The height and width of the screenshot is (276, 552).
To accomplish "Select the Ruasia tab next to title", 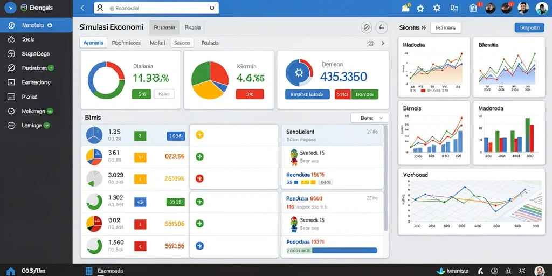I will 164,27.
